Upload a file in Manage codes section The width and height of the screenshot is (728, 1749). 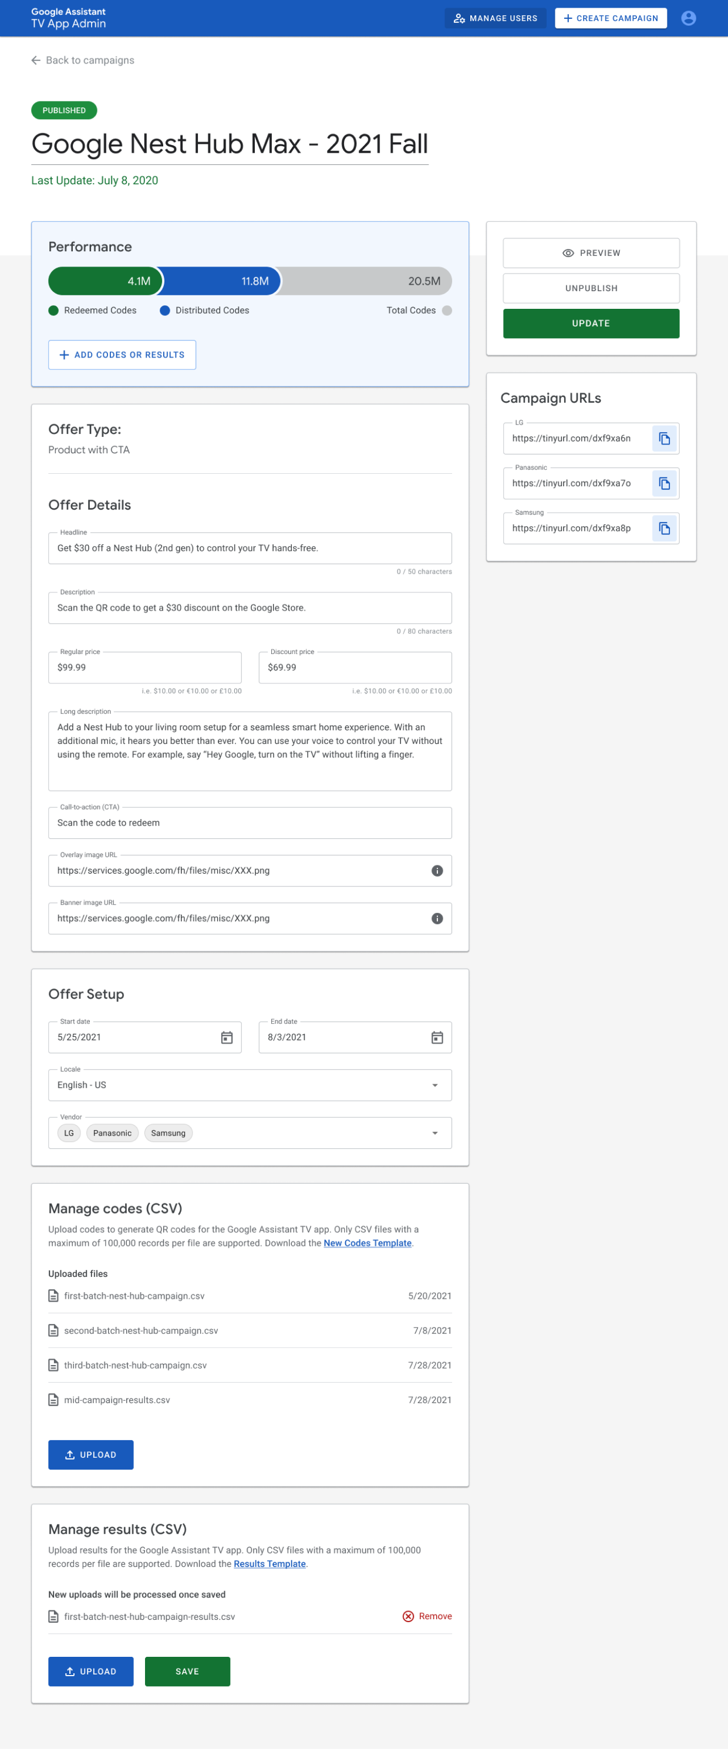click(x=91, y=1455)
